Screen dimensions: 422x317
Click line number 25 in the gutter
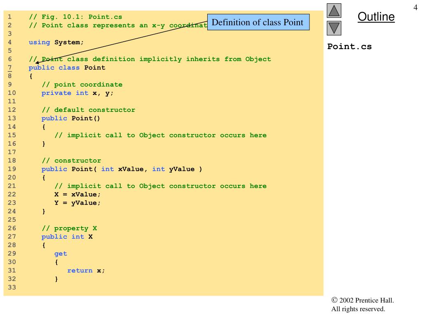coord(12,220)
